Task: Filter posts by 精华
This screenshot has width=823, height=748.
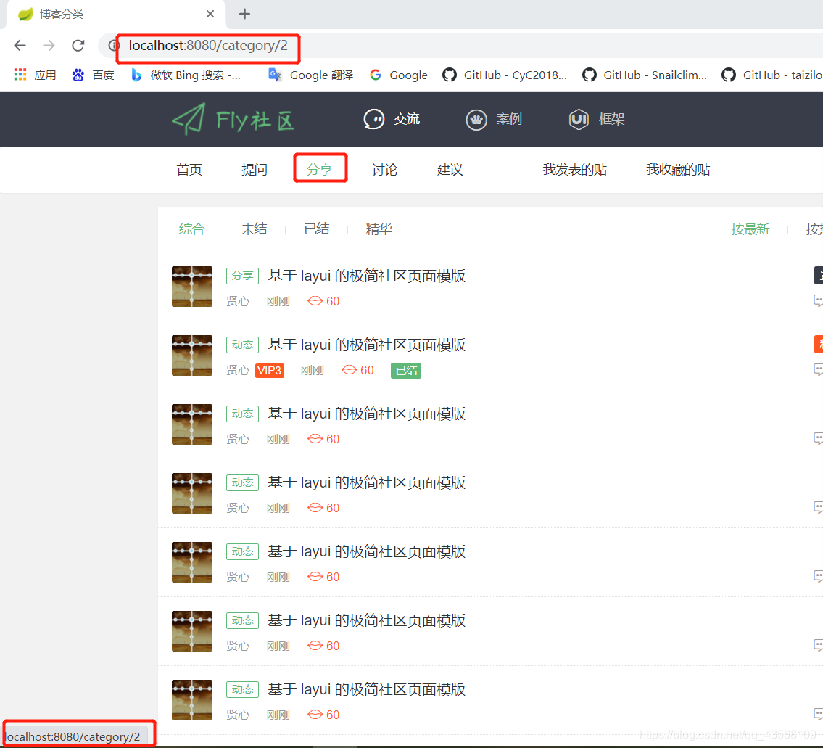Action: point(379,229)
